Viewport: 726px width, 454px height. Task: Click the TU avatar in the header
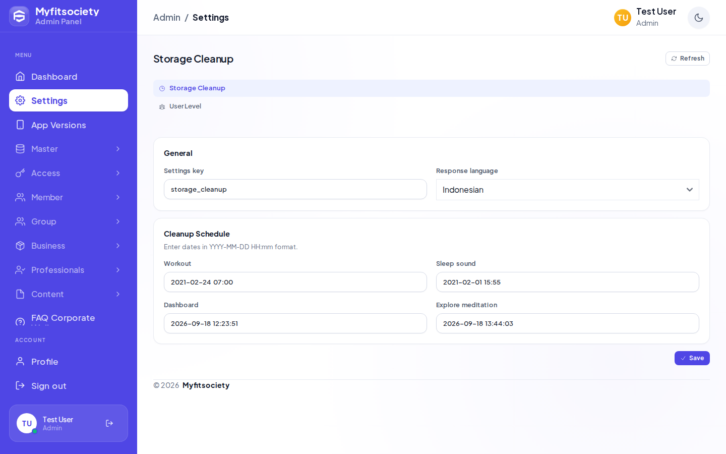[x=623, y=18]
